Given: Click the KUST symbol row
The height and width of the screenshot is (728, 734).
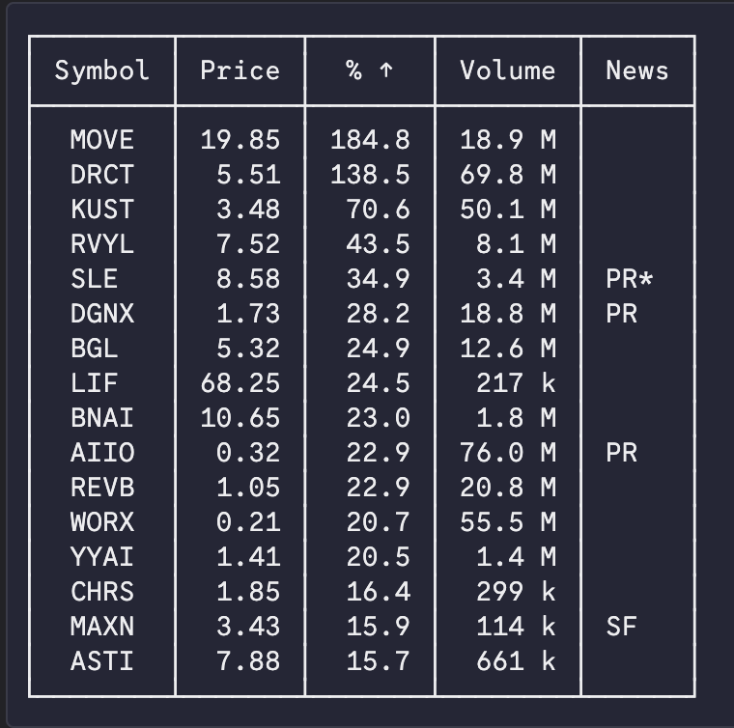Looking at the screenshot, I should tap(101, 210).
